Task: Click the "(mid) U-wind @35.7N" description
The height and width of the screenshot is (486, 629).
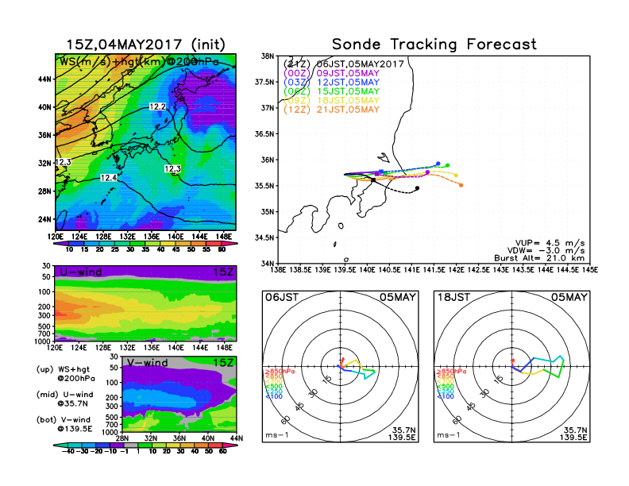Action: click(64, 399)
